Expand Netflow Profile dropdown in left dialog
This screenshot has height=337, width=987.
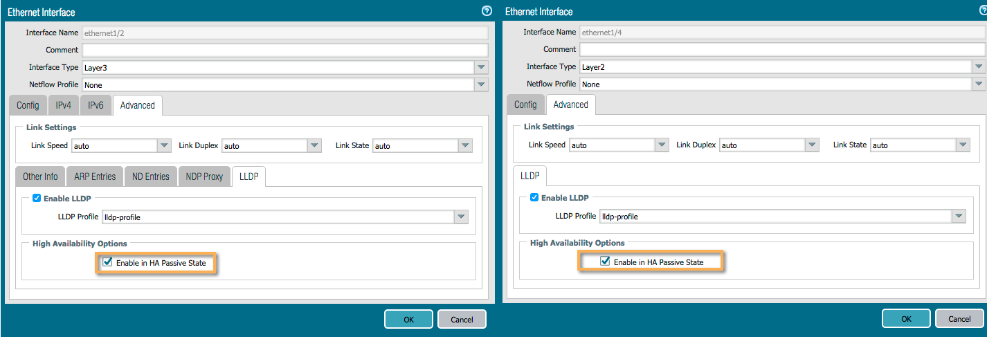click(x=481, y=84)
